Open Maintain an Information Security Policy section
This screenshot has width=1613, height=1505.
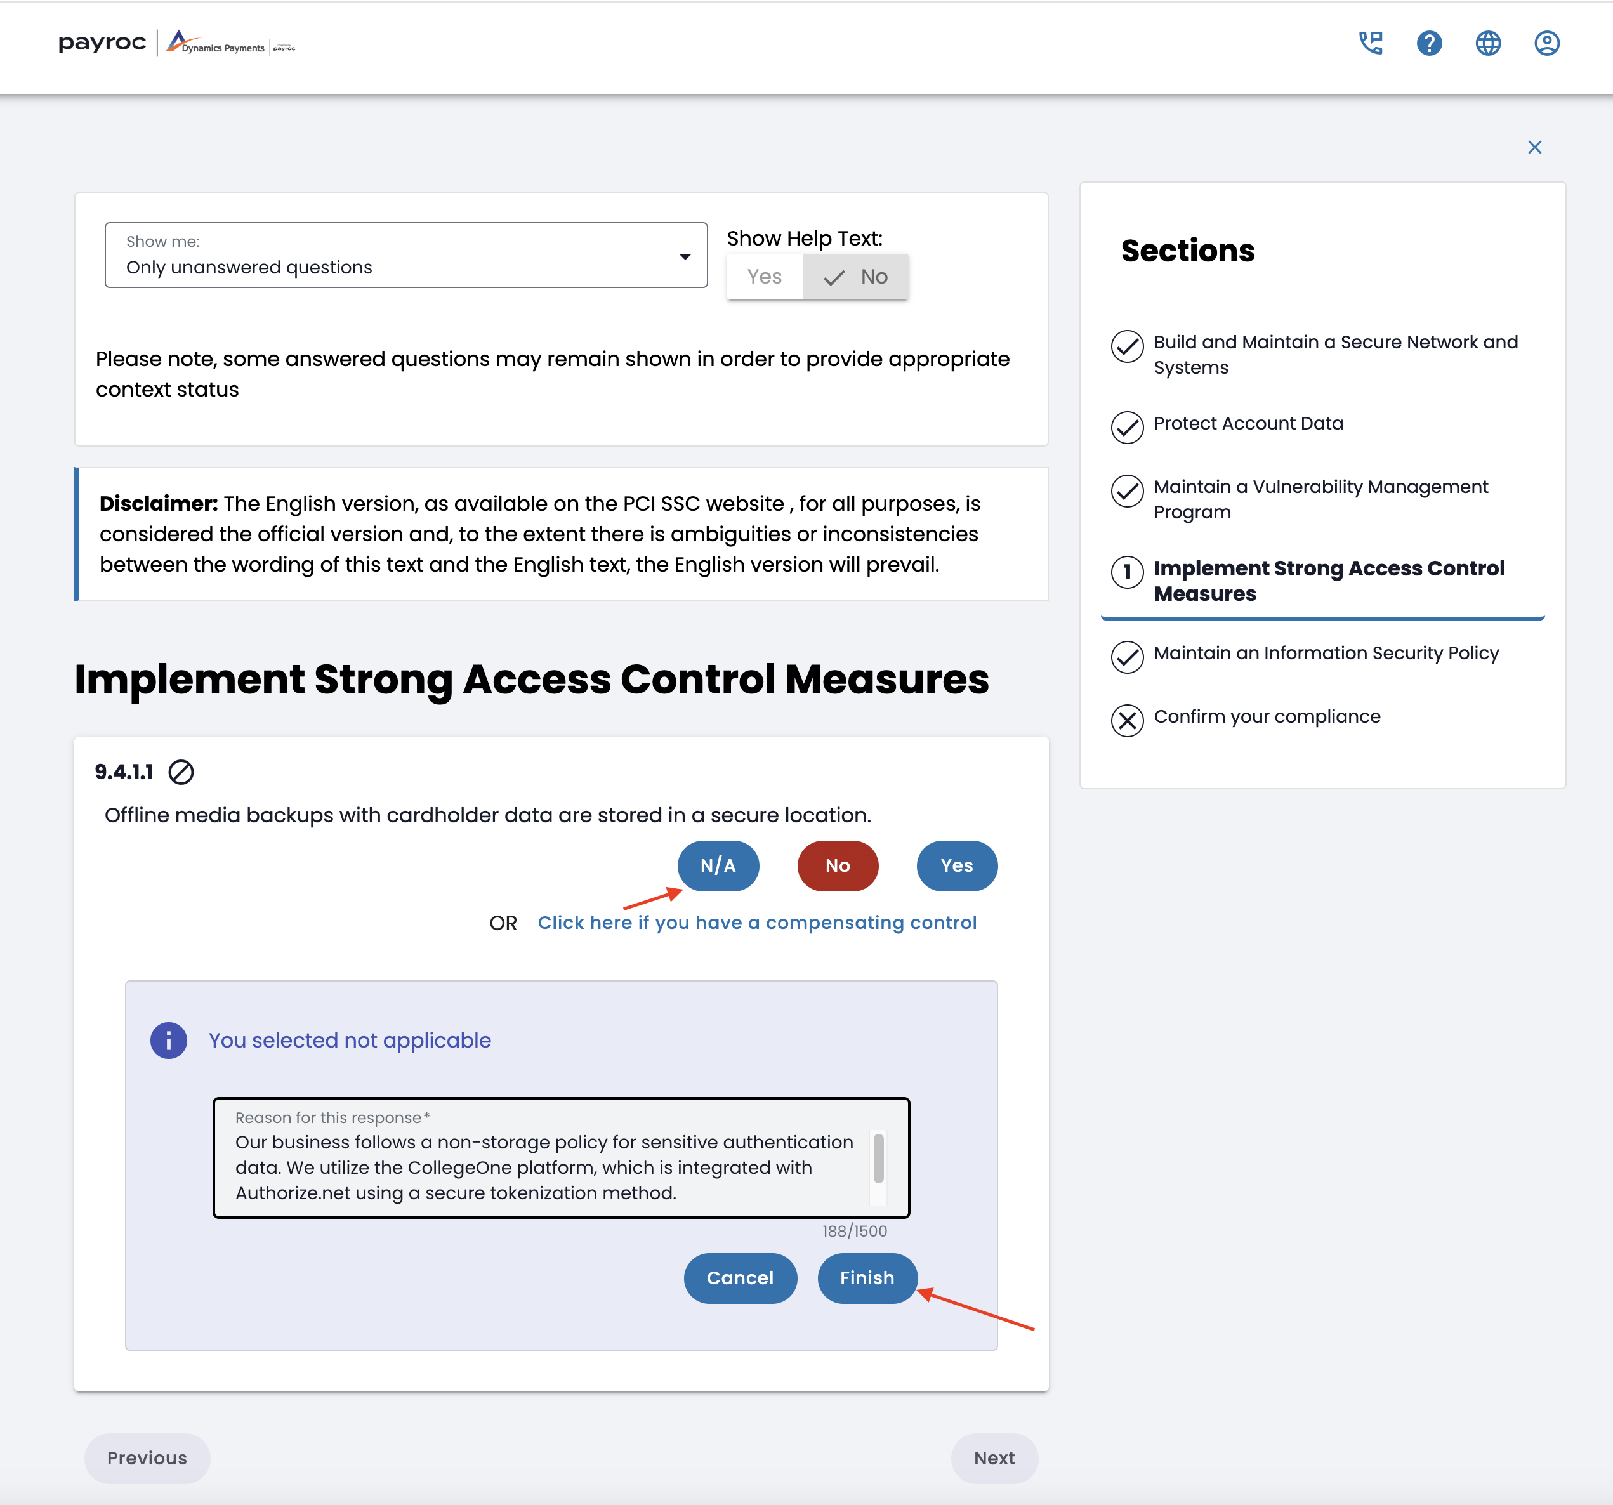(1326, 653)
